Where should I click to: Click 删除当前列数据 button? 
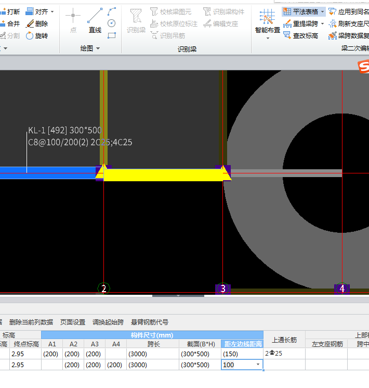pyautogui.click(x=31, y=322)
